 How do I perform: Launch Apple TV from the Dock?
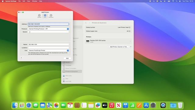105,105
